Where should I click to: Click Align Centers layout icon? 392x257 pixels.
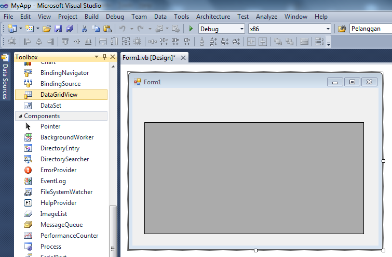click(39, 42)
